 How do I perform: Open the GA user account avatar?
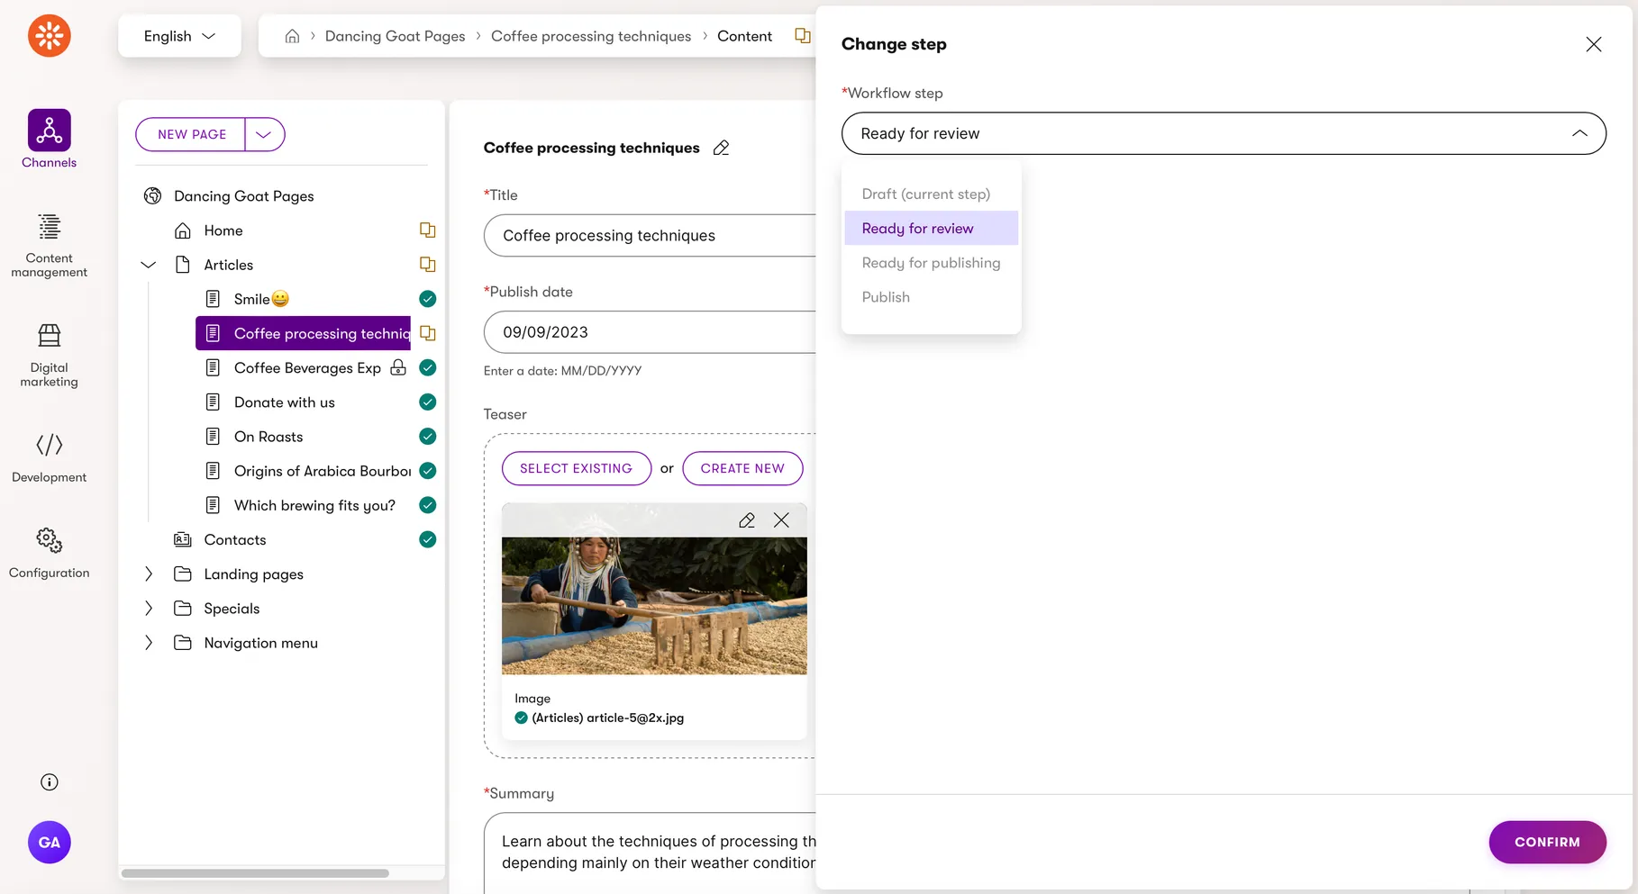(x=50, y=843)
